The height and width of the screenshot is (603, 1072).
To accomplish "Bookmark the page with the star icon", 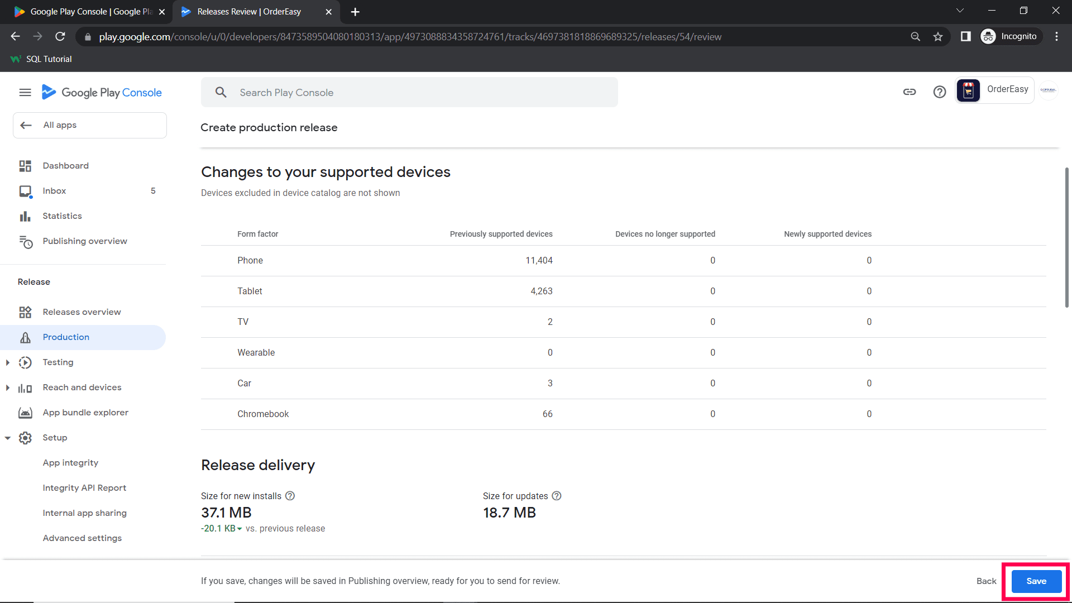I will 938,37.
